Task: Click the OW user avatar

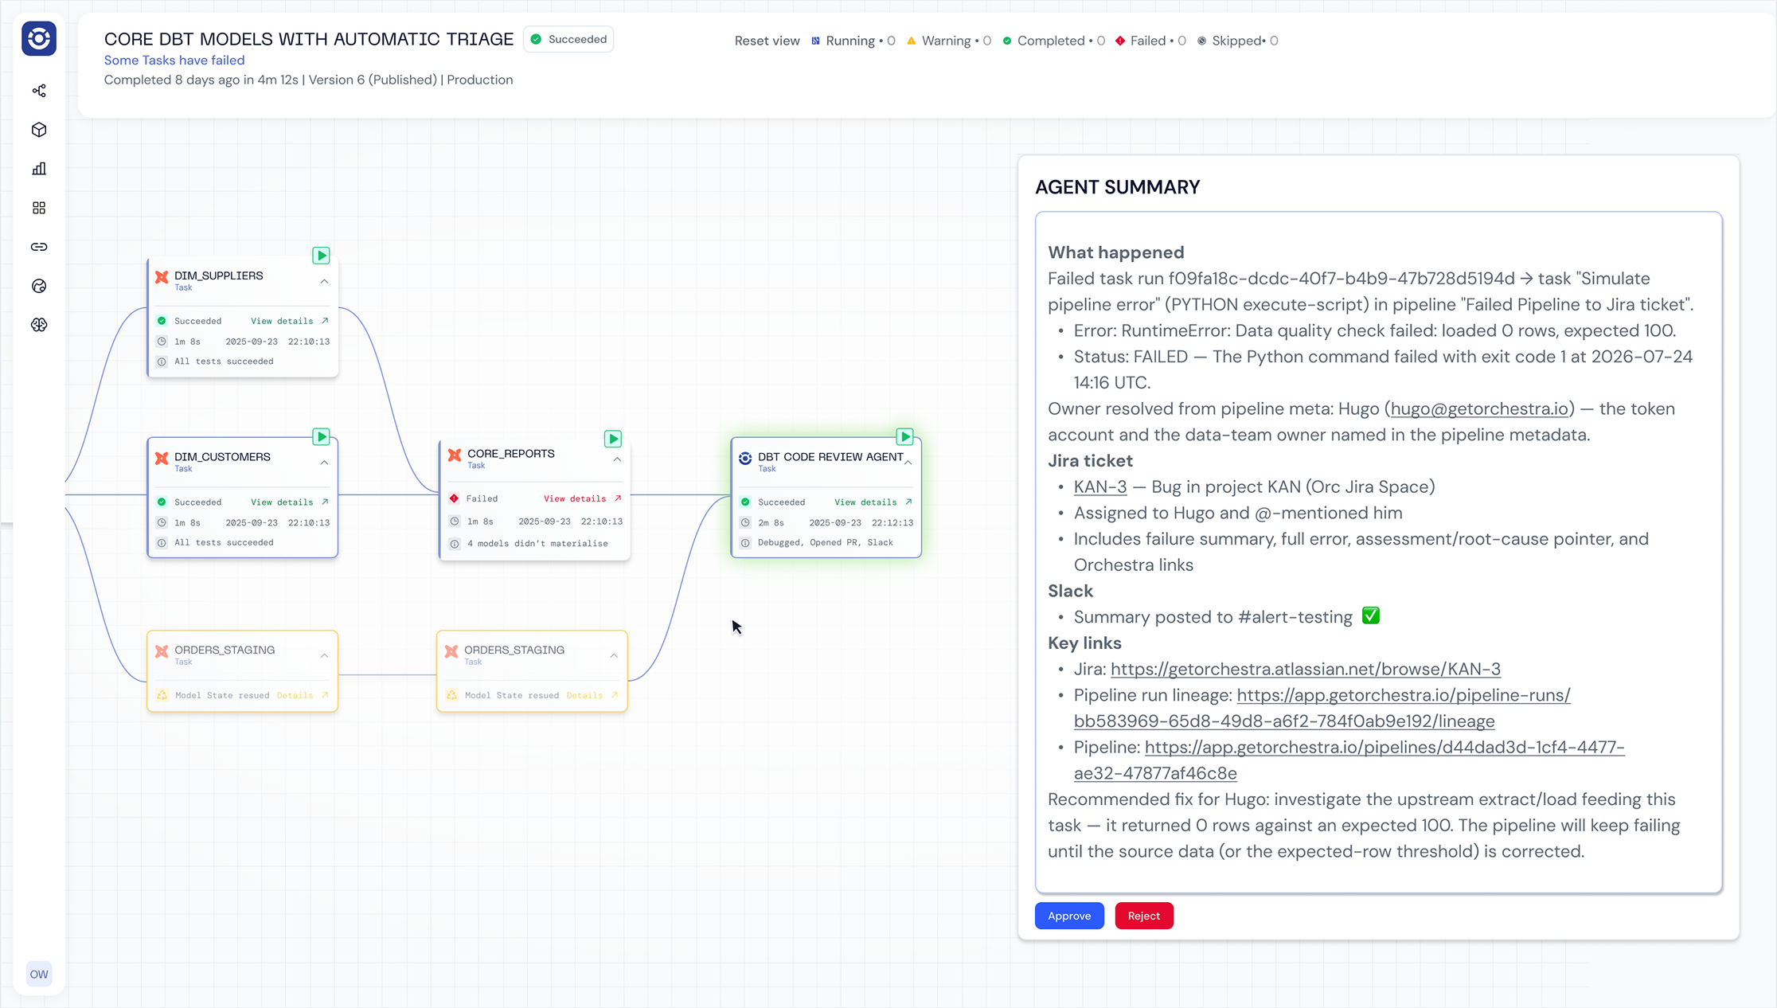Action: pyautogui.click(x=39, y=974)
